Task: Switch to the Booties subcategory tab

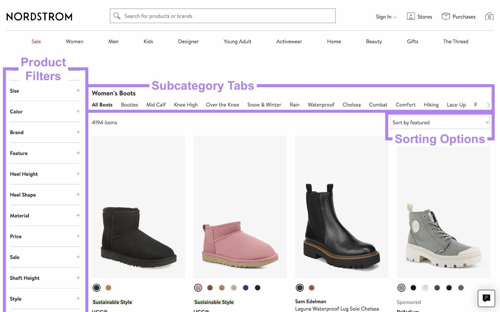Action: (129, 105)
